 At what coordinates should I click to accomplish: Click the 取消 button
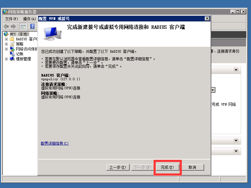[x=192, y=167]
